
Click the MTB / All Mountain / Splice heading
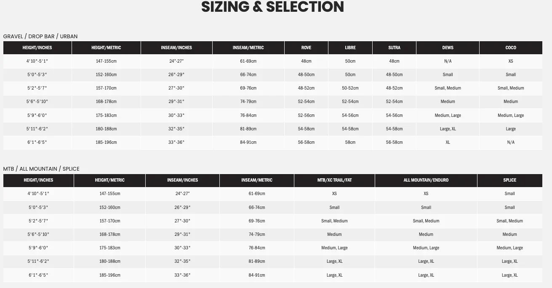[x=41, y=169]
